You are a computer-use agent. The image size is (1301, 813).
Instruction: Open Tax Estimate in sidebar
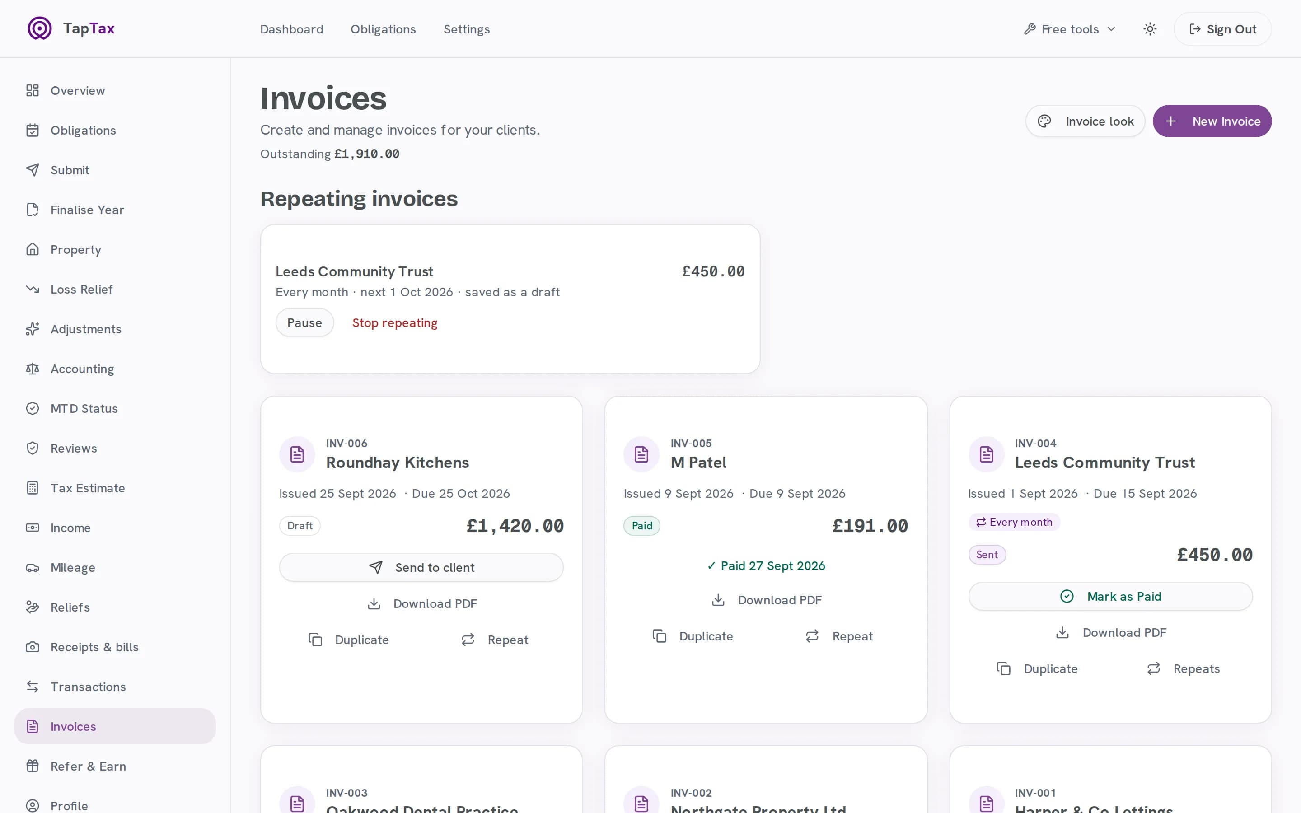coord(115,488)
